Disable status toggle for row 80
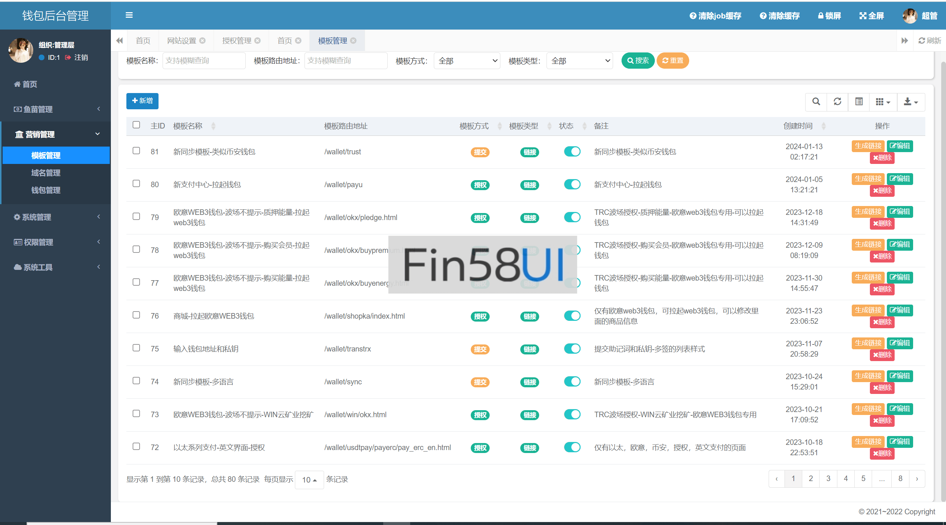The image size is (946, 525). [x=572, y=184]
